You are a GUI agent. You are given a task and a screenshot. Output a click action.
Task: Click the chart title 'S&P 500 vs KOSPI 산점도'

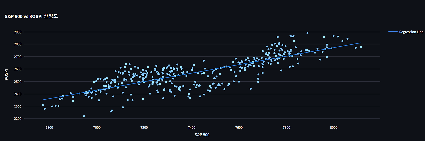[x=32, y=16]
